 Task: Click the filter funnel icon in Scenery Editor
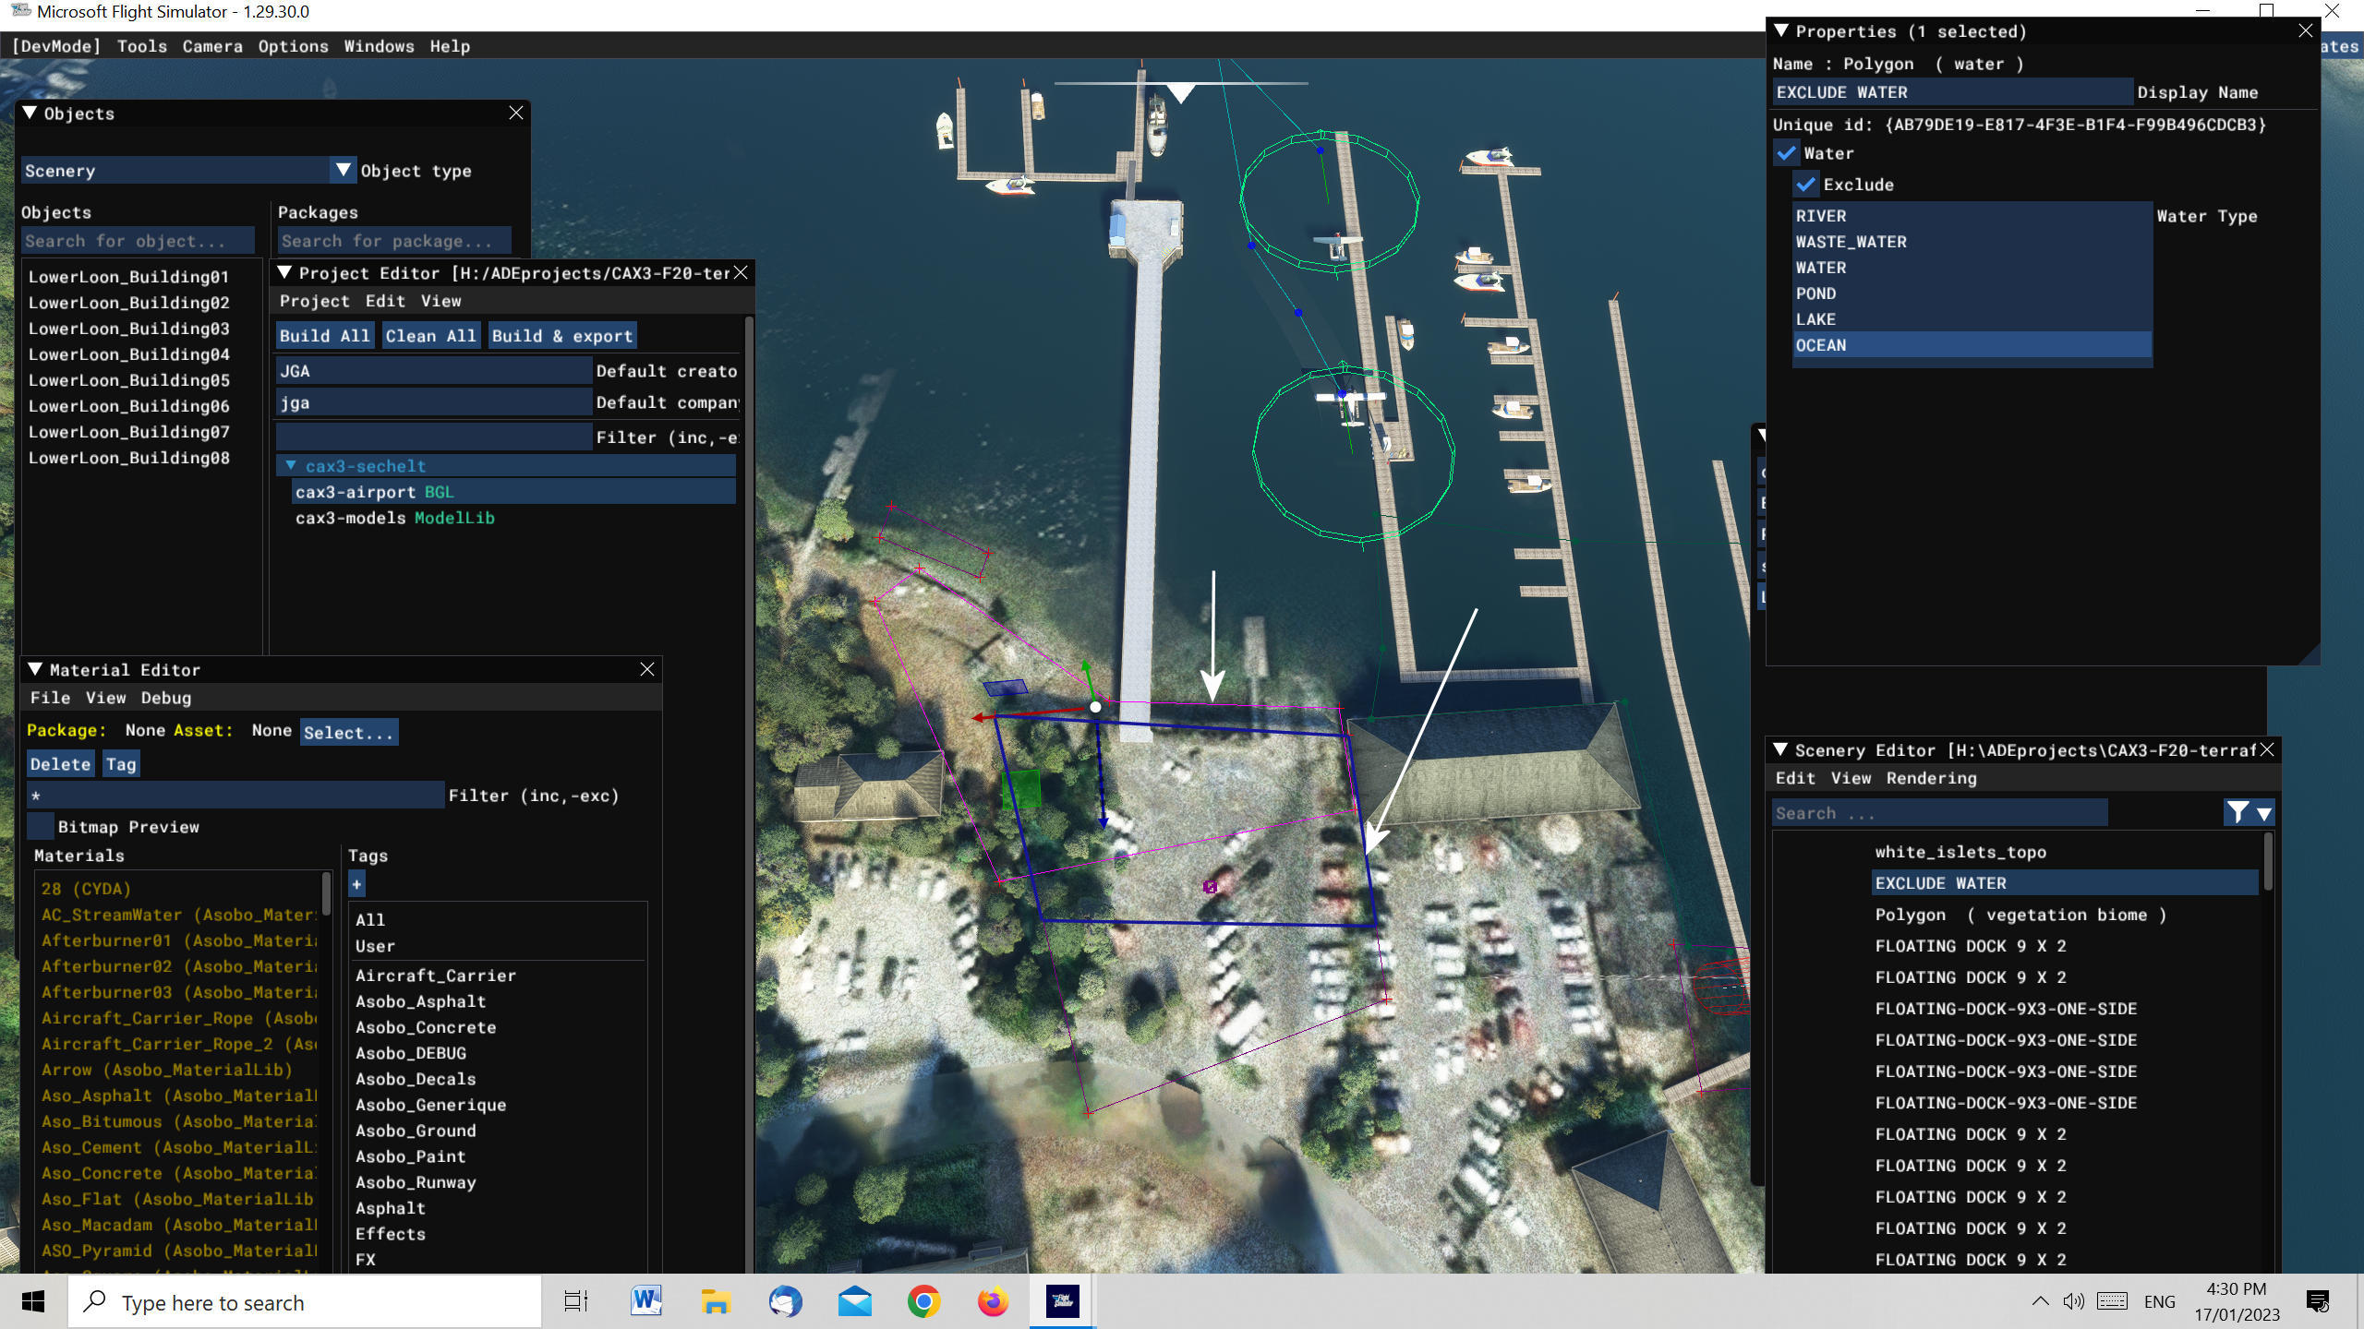(x=2237, y=812)
